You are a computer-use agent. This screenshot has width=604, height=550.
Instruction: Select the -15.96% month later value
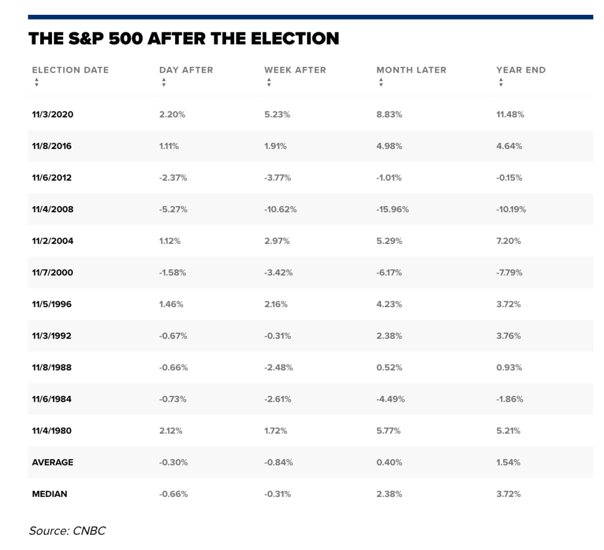point(392,209)
